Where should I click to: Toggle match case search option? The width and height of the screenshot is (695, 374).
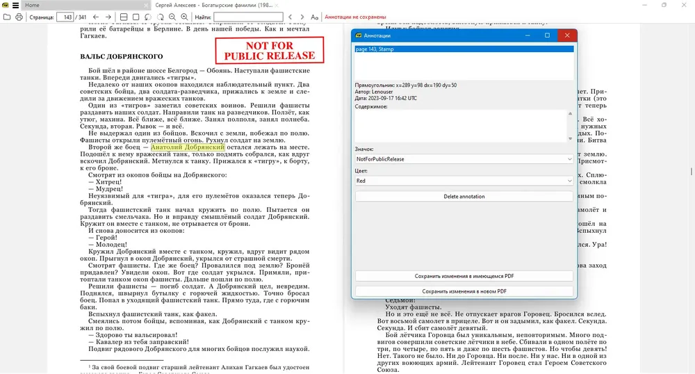[x=314, y=17]
